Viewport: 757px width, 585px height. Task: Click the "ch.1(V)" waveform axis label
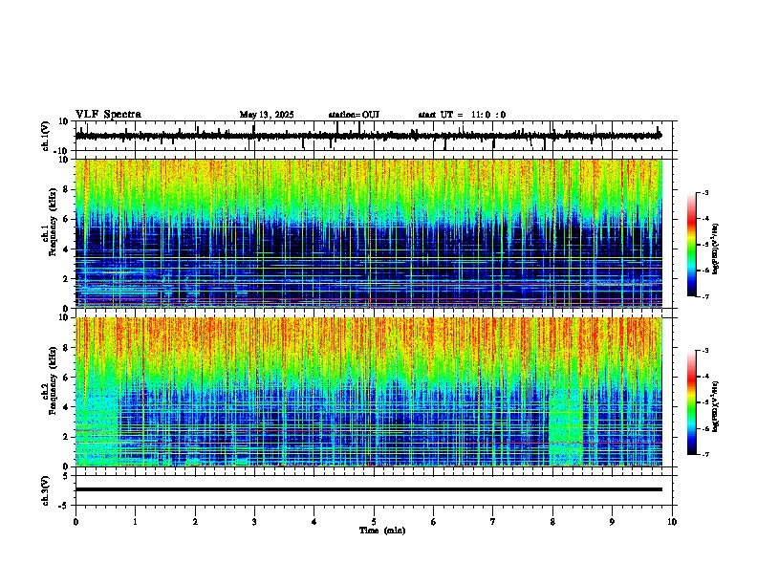pos(46,136)
